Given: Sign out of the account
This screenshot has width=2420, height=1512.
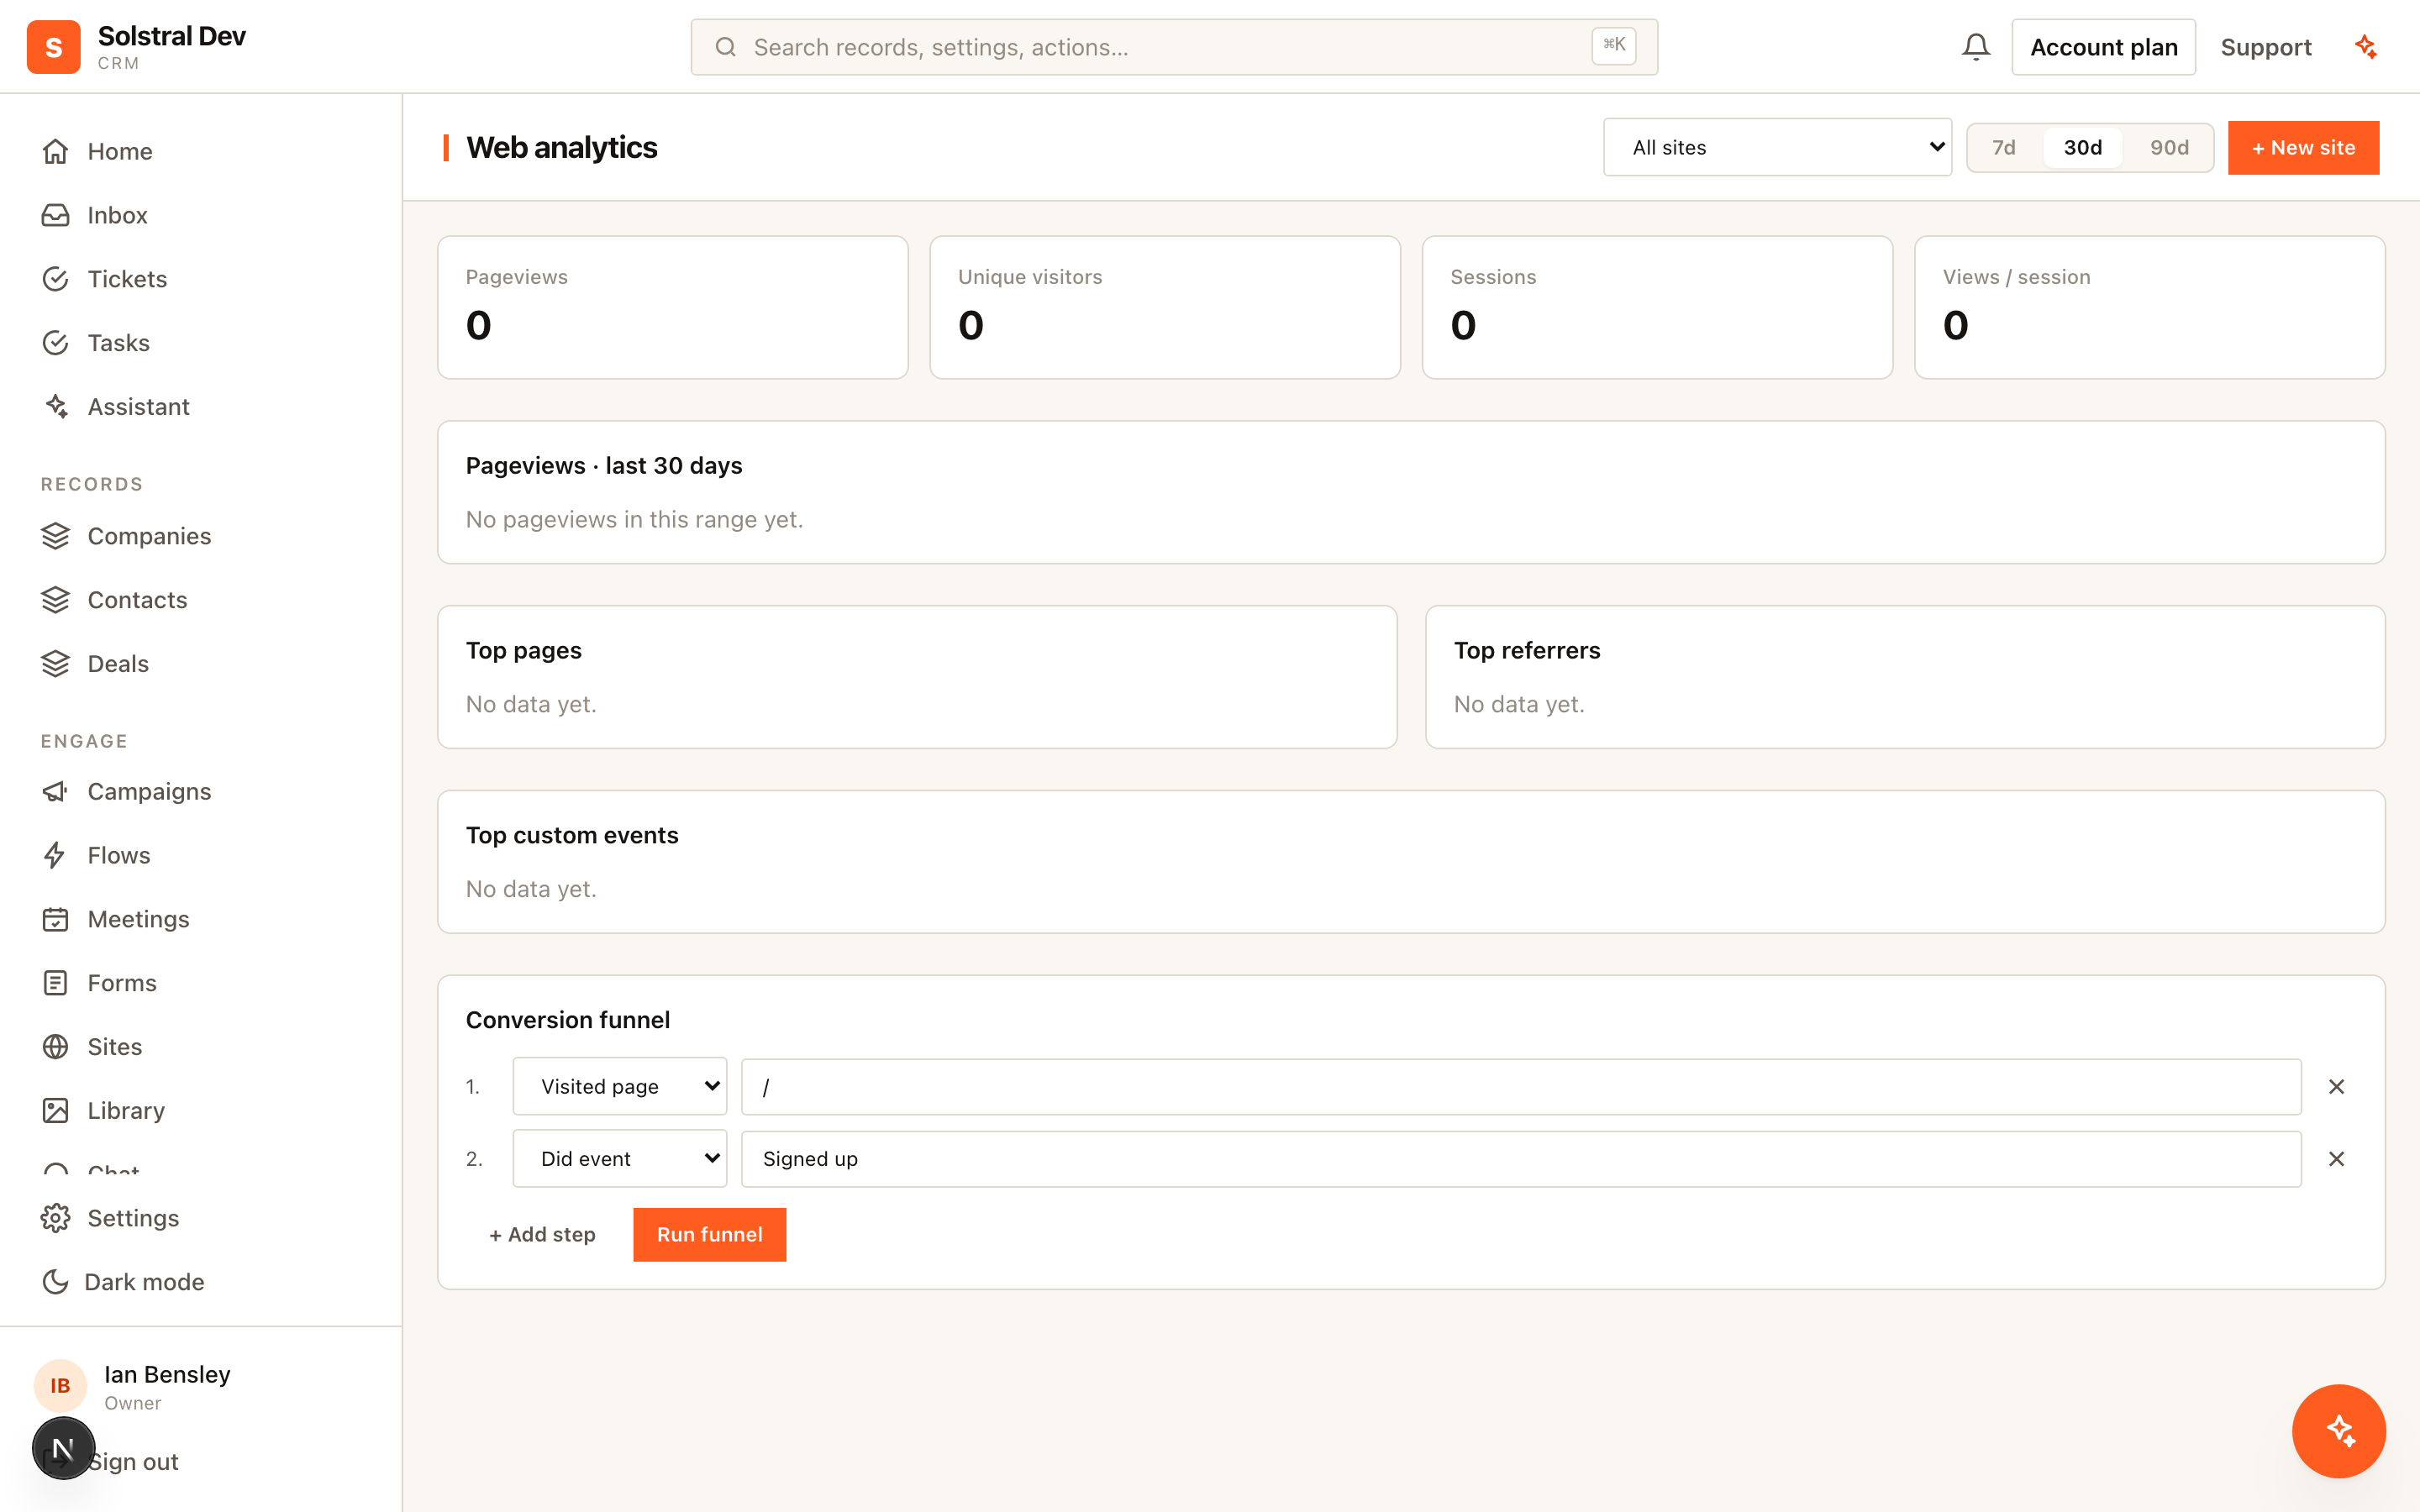Looking at the screenshot, I should pos(132,1461).
